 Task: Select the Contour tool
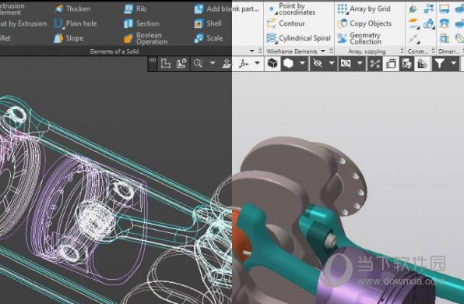point(286,23)
